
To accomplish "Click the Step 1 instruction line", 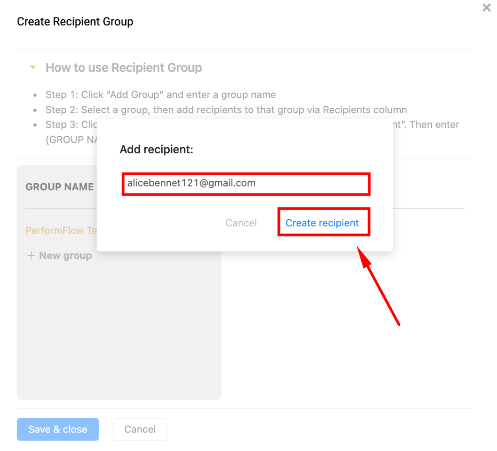I will (x=160, y=94).
